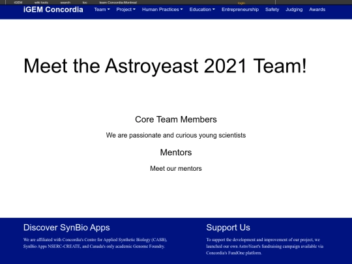The width and height of the screenshot is (352, 264).
Task: Select the Mentors heading
Action: [x=176, y=153]
